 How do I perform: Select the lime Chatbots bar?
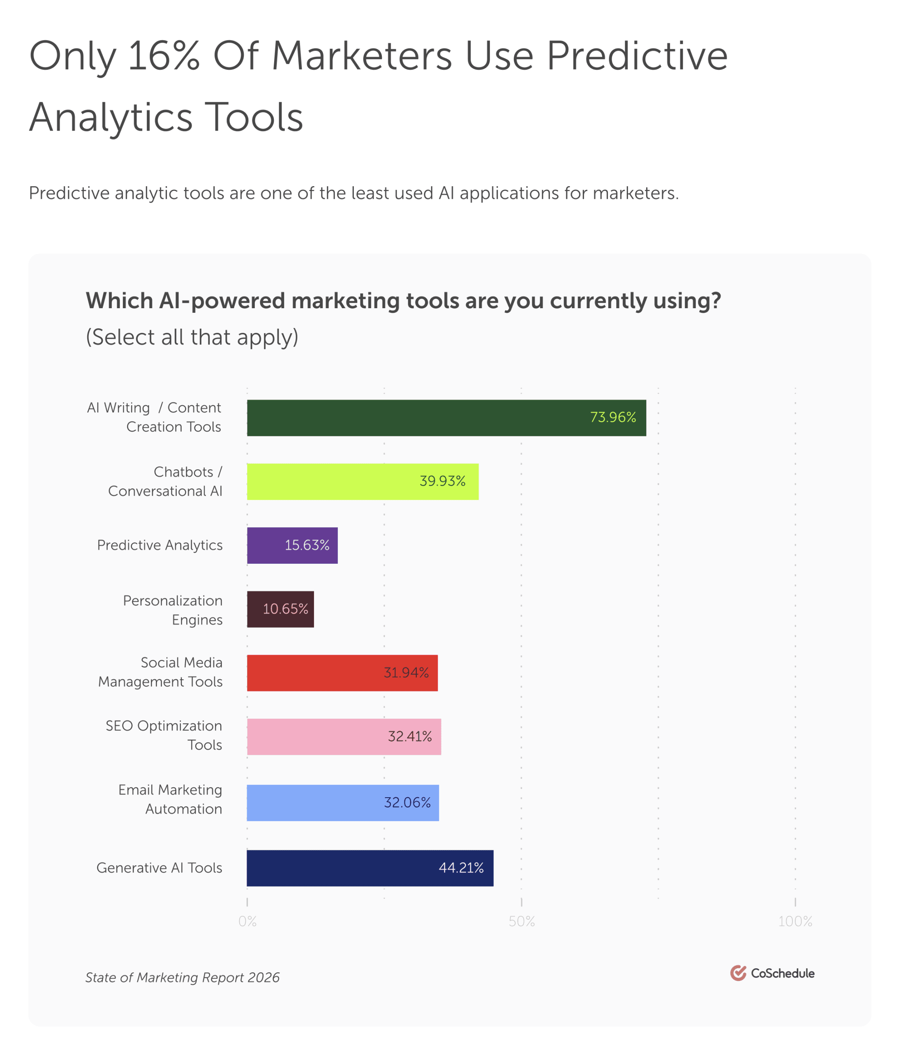tap(362, 481)
